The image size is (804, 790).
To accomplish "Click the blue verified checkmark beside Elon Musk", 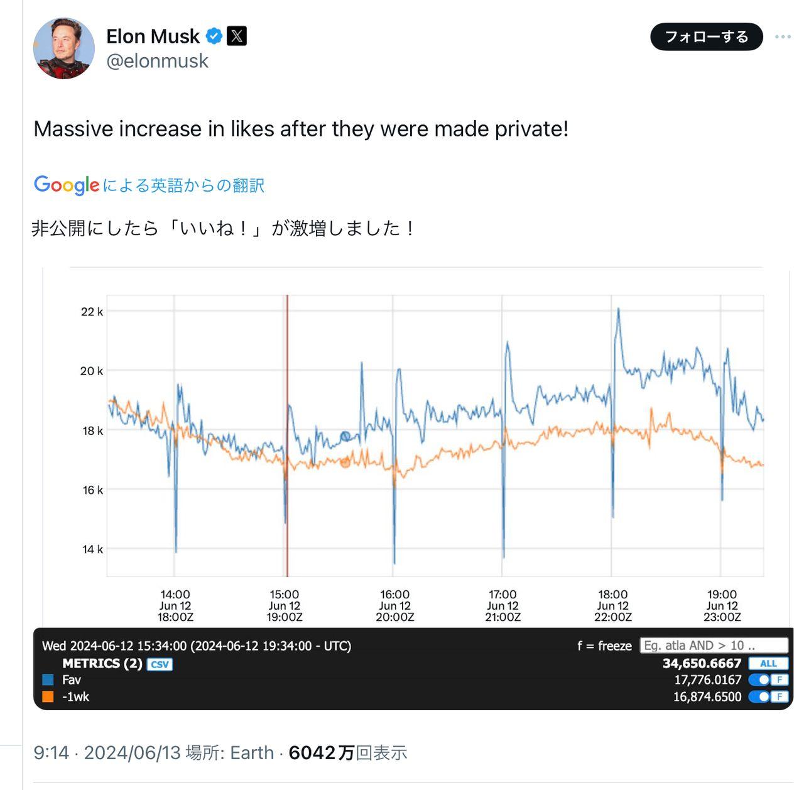I will [x=213, y=36].
